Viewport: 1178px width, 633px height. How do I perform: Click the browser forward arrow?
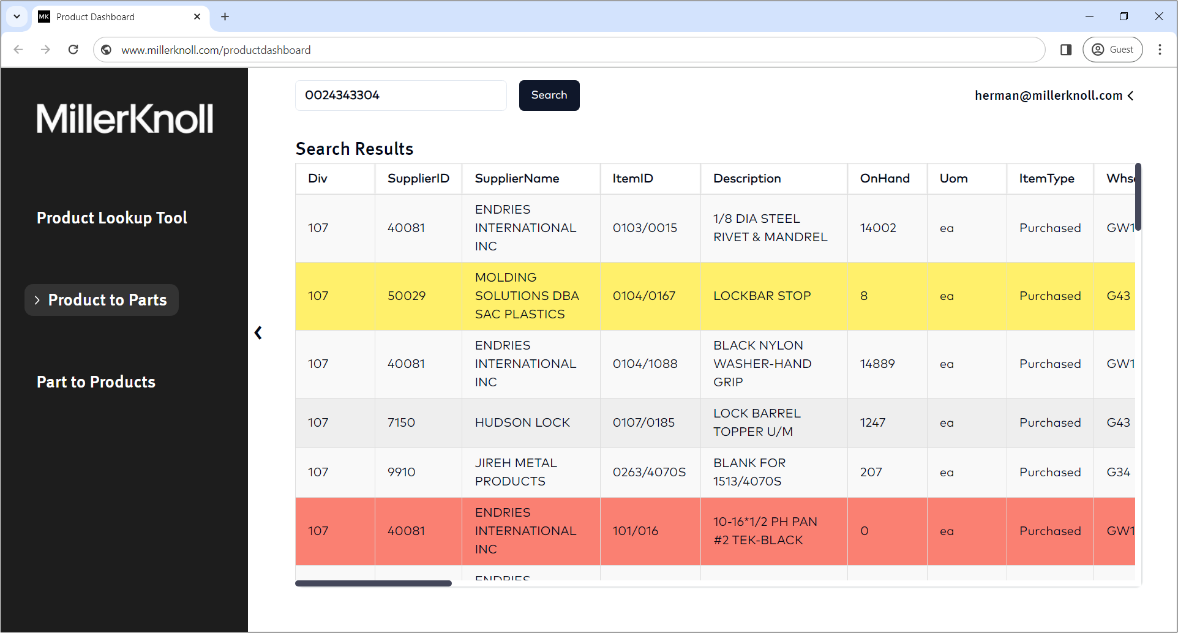[45, 50]
